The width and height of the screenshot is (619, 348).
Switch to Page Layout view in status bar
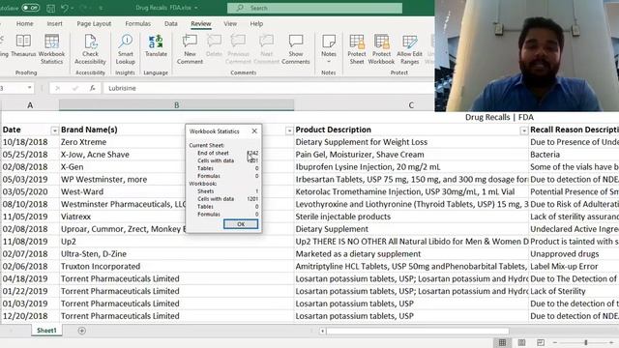(521, 342)
